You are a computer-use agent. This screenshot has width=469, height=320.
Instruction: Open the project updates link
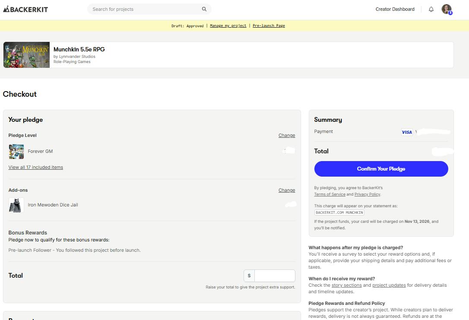click(x=389, y=285)
